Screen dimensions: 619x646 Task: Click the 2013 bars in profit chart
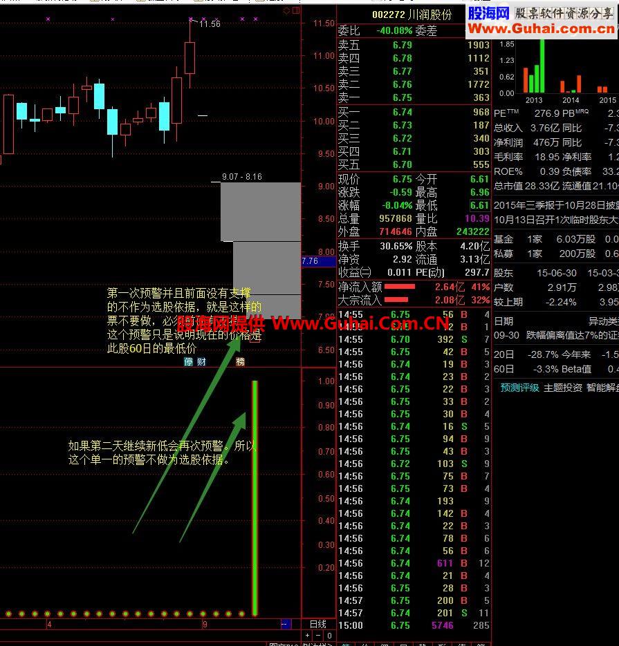534,66
